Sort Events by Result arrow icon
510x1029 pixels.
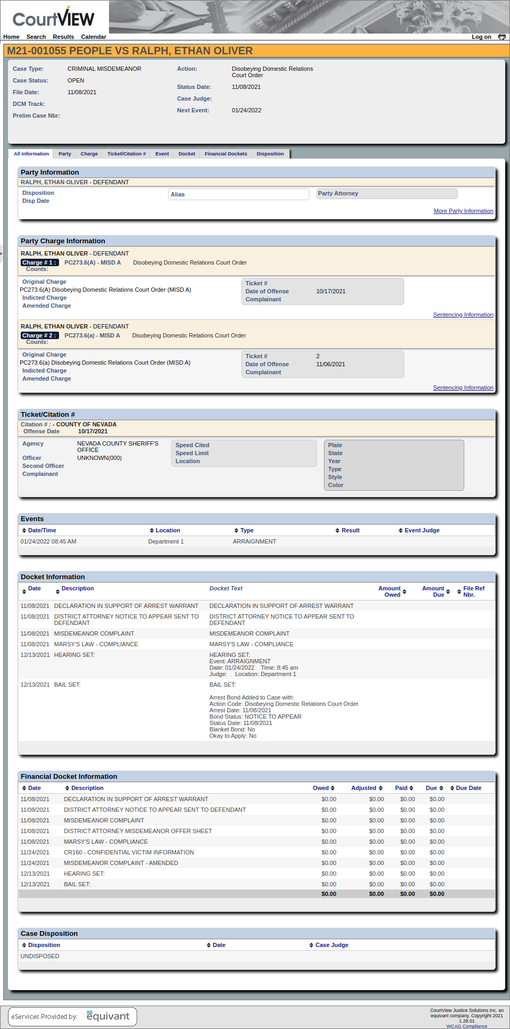point(337,531)
